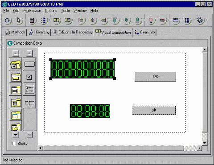The height and width of the screenshot is (165, 214).
Task: Click palette category up arrow
Action: [x=16, y=54]
